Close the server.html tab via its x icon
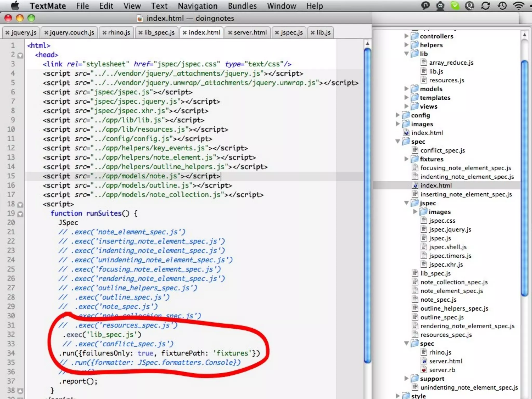The height and width of the screenshot is (399, 532). (x=230, y=33)
